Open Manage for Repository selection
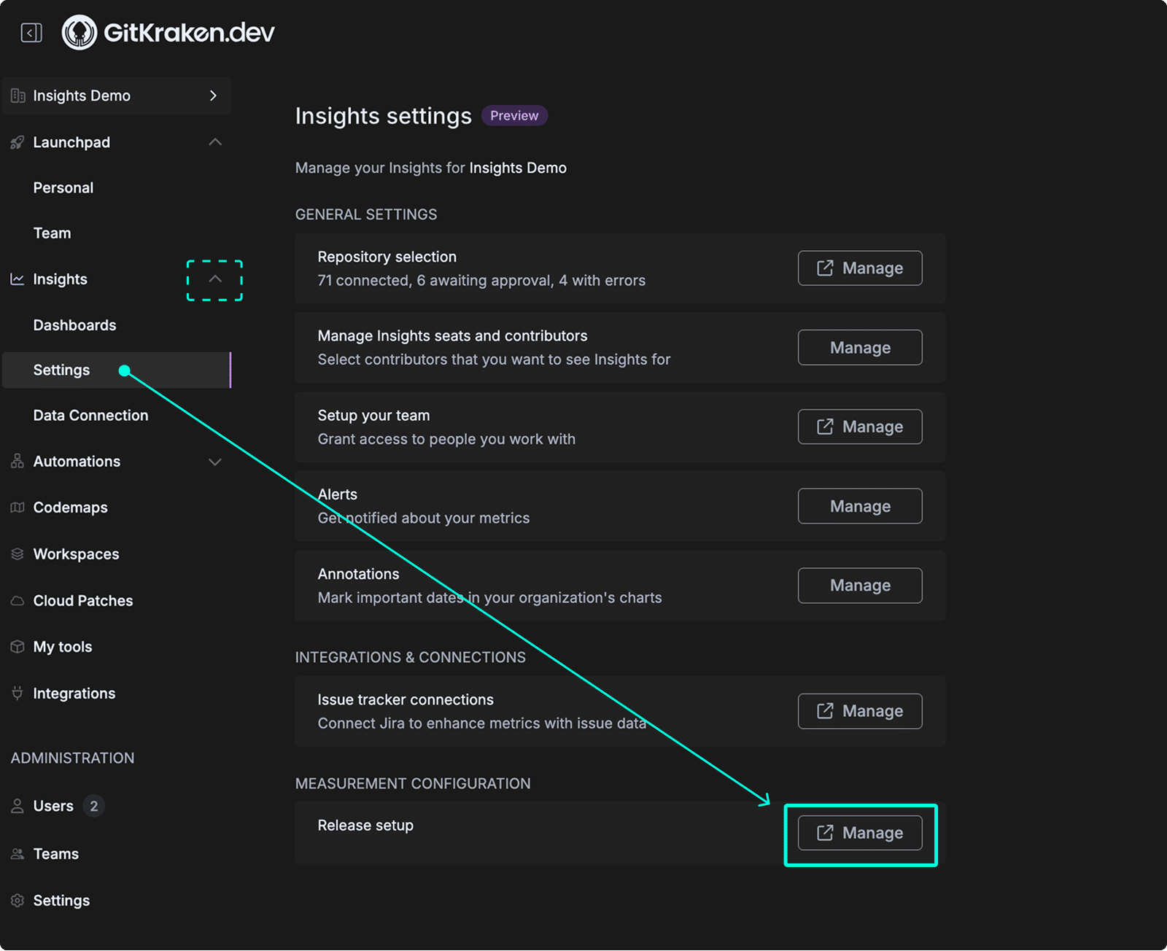Image resolution: width=1167 pixels, height=951 pixels. point(859,268)
